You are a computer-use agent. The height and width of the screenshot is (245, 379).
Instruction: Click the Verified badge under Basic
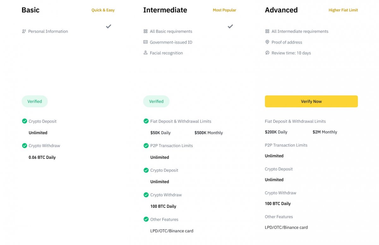[x=34, y=101]
